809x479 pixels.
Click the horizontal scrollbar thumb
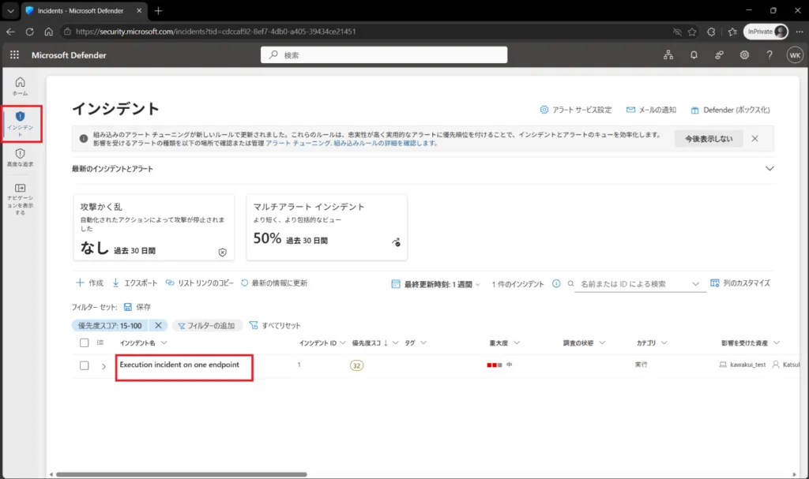click(x=182, y=474)
